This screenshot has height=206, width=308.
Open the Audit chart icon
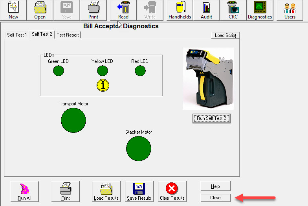point(206,10)
